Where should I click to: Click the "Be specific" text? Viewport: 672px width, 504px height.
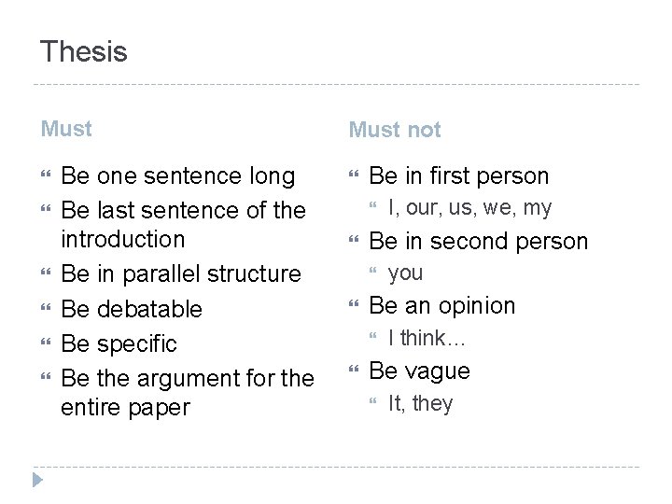(x=119, y=343)
